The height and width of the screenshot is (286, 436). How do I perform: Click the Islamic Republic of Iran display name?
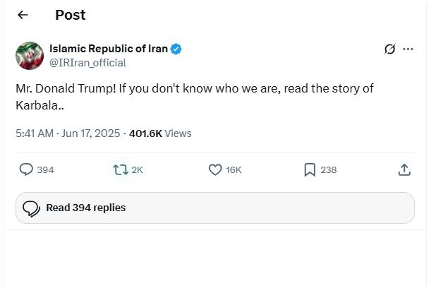point(108,49)
